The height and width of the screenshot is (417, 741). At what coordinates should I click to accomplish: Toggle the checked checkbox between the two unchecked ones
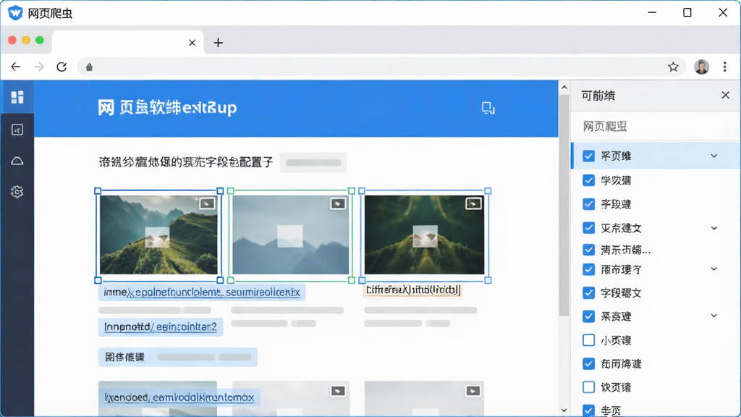588,363
